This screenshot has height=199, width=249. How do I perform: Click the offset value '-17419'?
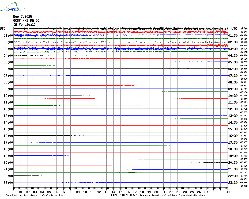click(243, 102)
